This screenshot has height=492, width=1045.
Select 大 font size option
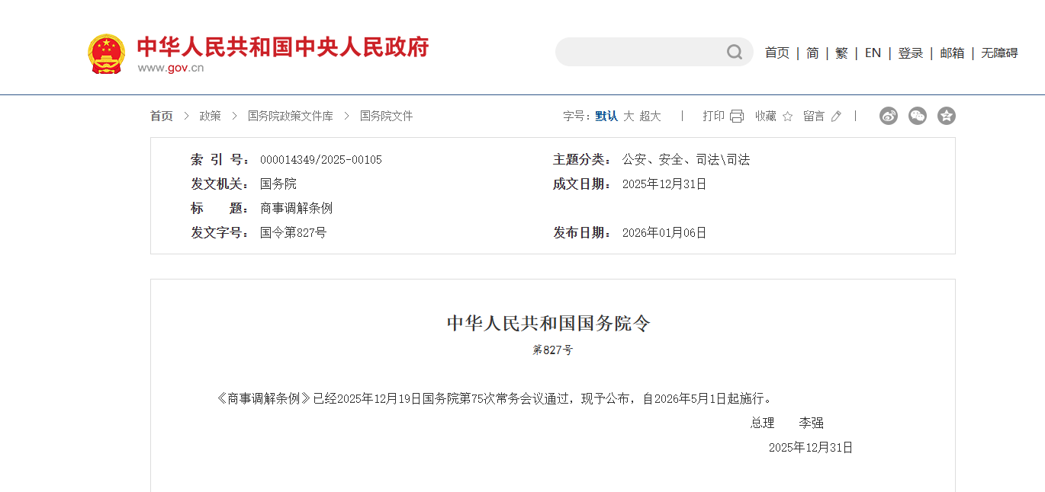coord(629,115)
